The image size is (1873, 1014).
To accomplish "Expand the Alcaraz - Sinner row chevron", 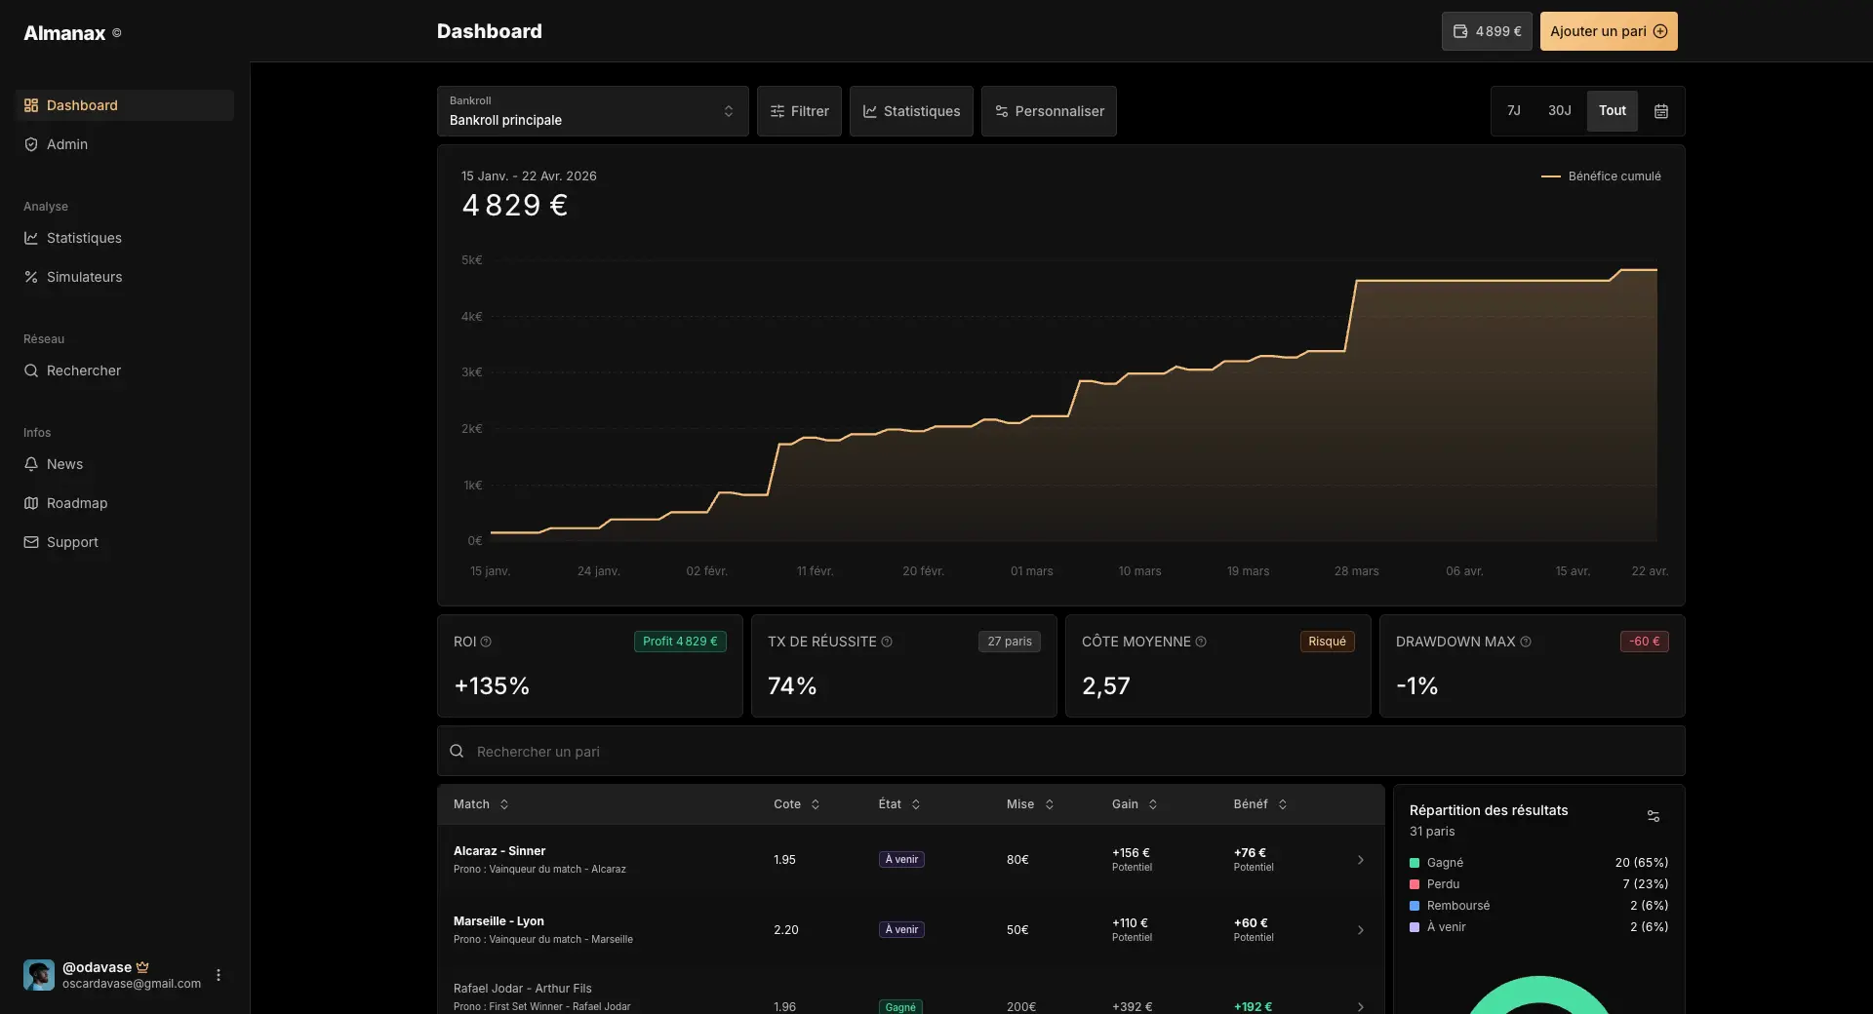I will pyautogui.click(x=1361, y=860).
